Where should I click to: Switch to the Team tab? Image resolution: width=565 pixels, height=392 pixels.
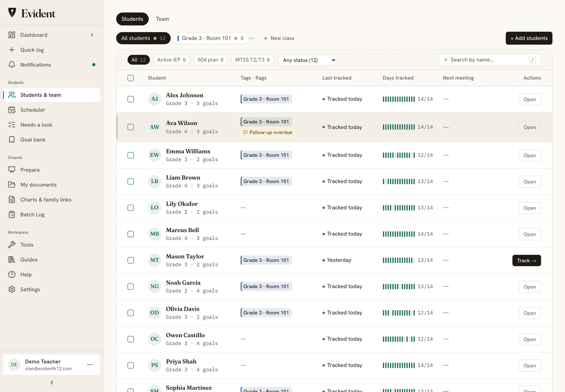(162, 19)
